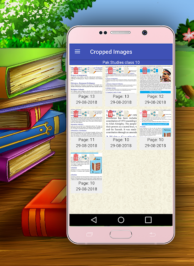
Task: Open the Page 10 large 'Resolution' text thumbnail
Action: pyautogui.click(x=121, y=123)
